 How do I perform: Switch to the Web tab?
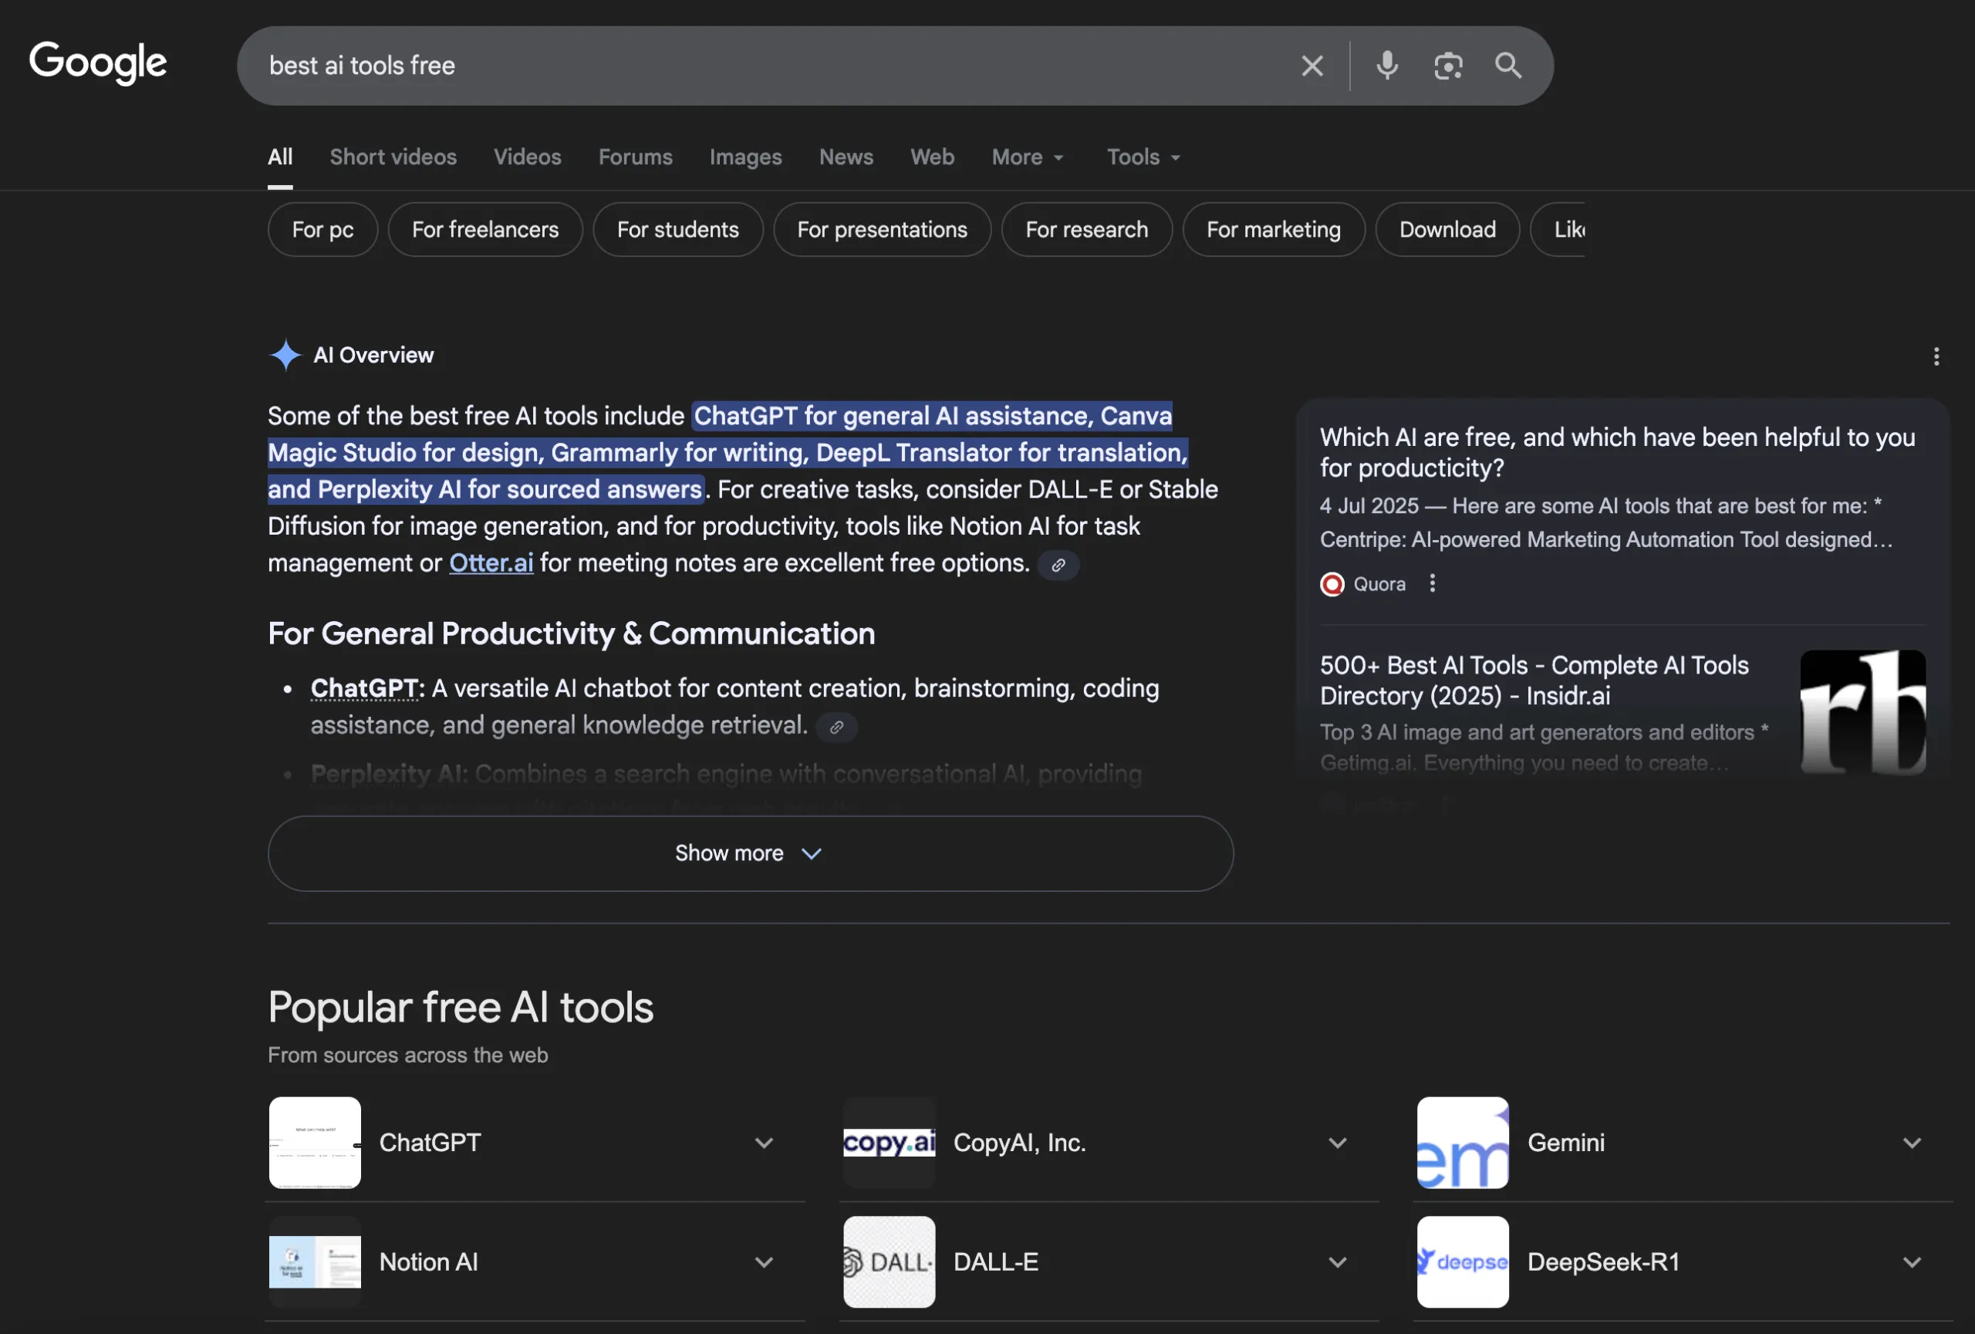(x=931, y=157)
